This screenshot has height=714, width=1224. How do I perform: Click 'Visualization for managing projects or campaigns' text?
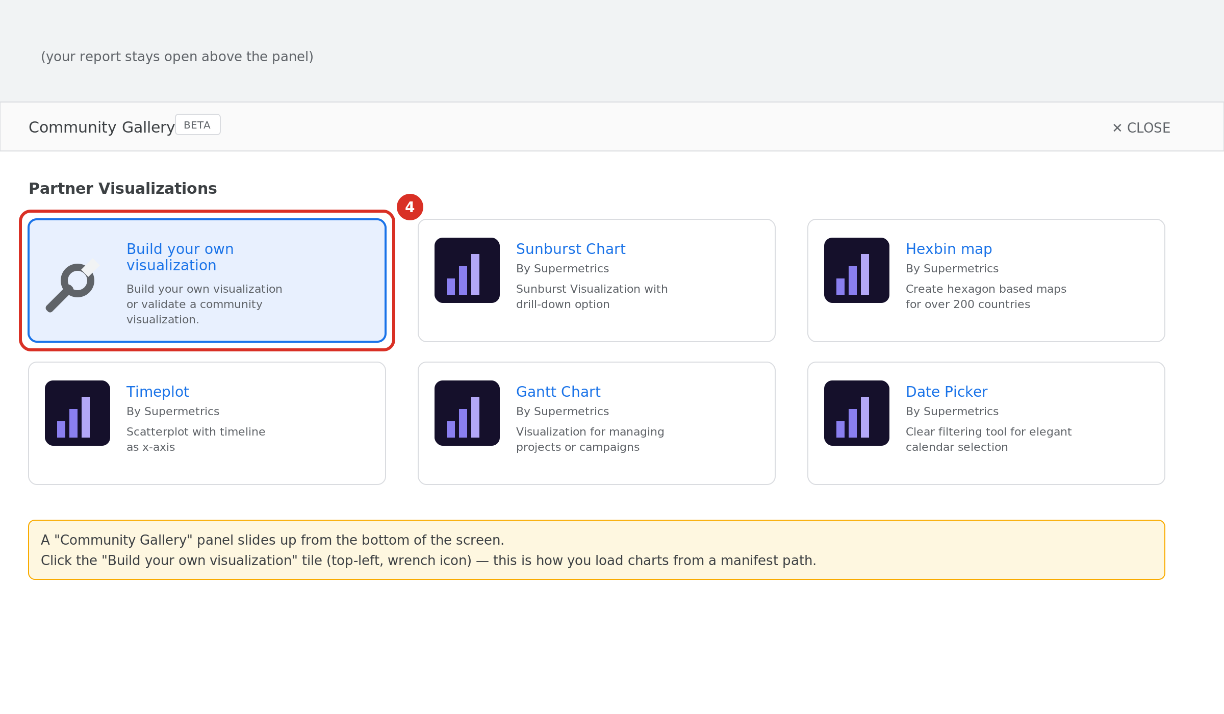pyautogui.click(x=590, y=439)
